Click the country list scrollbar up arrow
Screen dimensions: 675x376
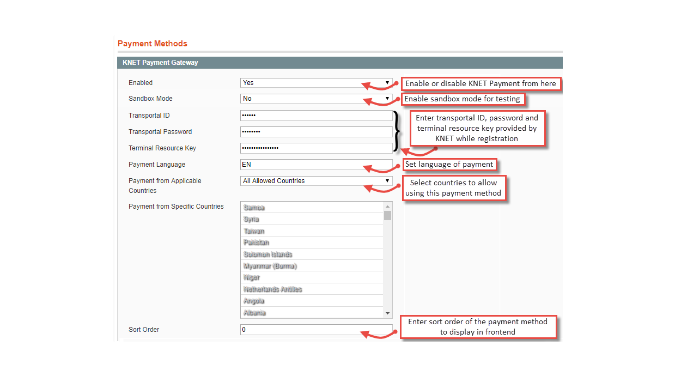388,207
